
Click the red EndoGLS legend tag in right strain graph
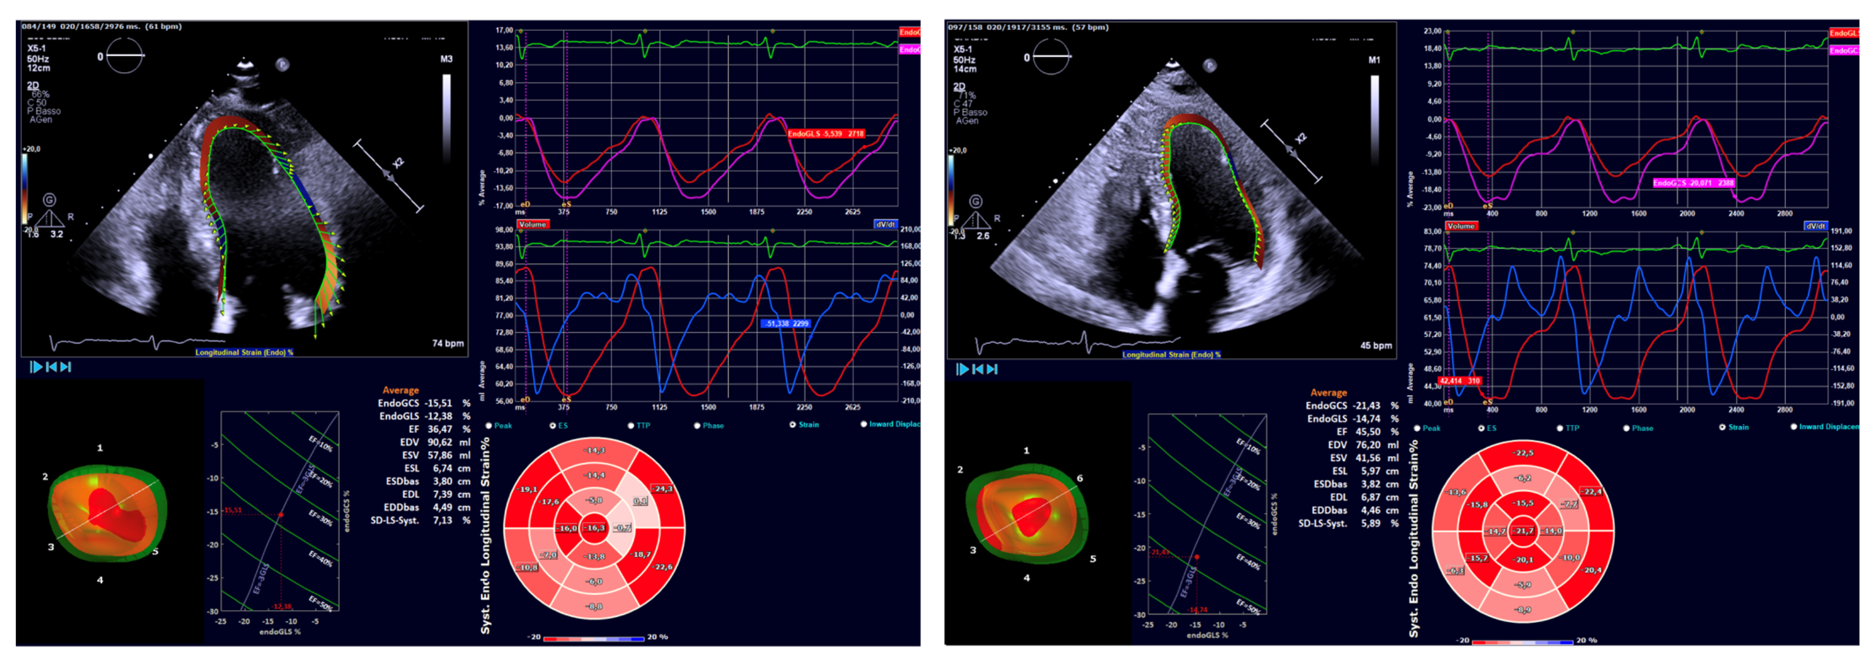coord(1844,33)
